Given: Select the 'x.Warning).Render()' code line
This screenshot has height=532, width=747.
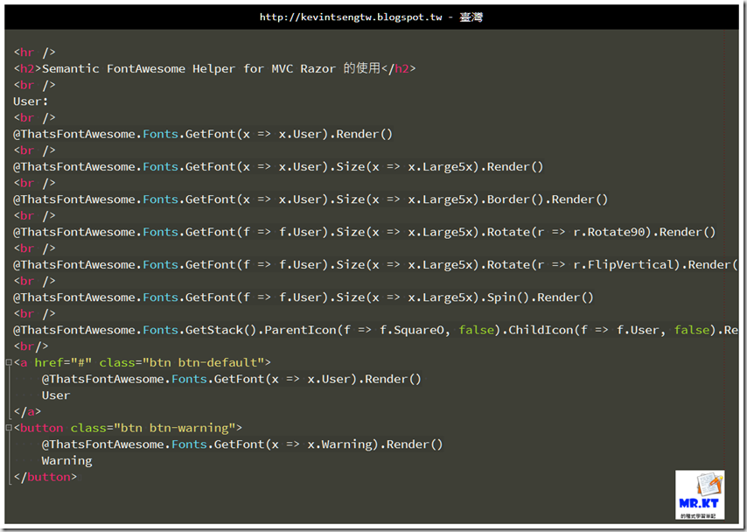Looking at the screenshot, I should (242, 444).
